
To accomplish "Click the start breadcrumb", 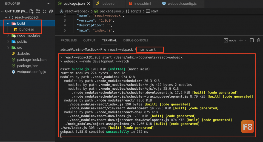I will pos(155,11).
